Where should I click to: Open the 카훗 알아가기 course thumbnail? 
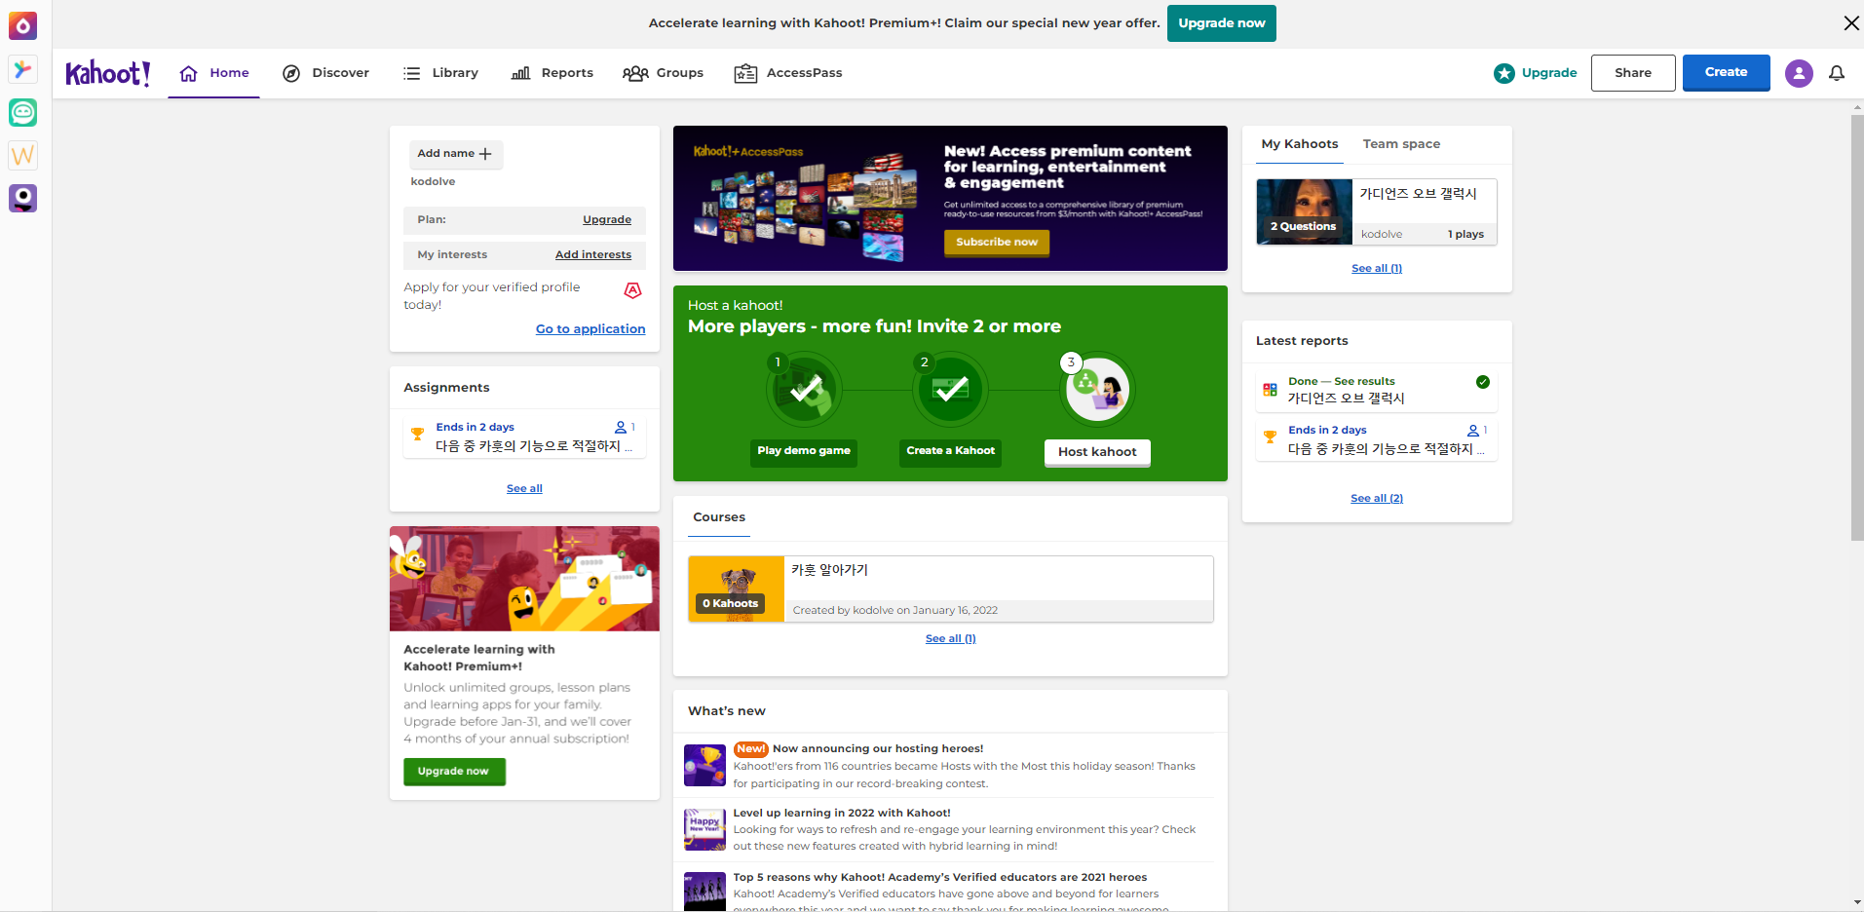point(737,589)
